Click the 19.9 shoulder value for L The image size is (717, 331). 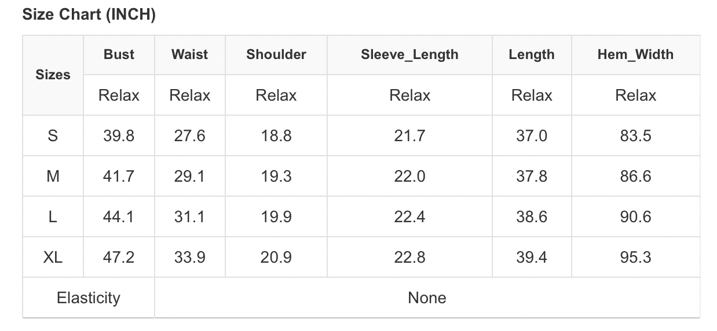click(x=276, y=217)
